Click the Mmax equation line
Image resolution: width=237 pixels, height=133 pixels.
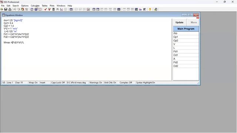(14, 42)
